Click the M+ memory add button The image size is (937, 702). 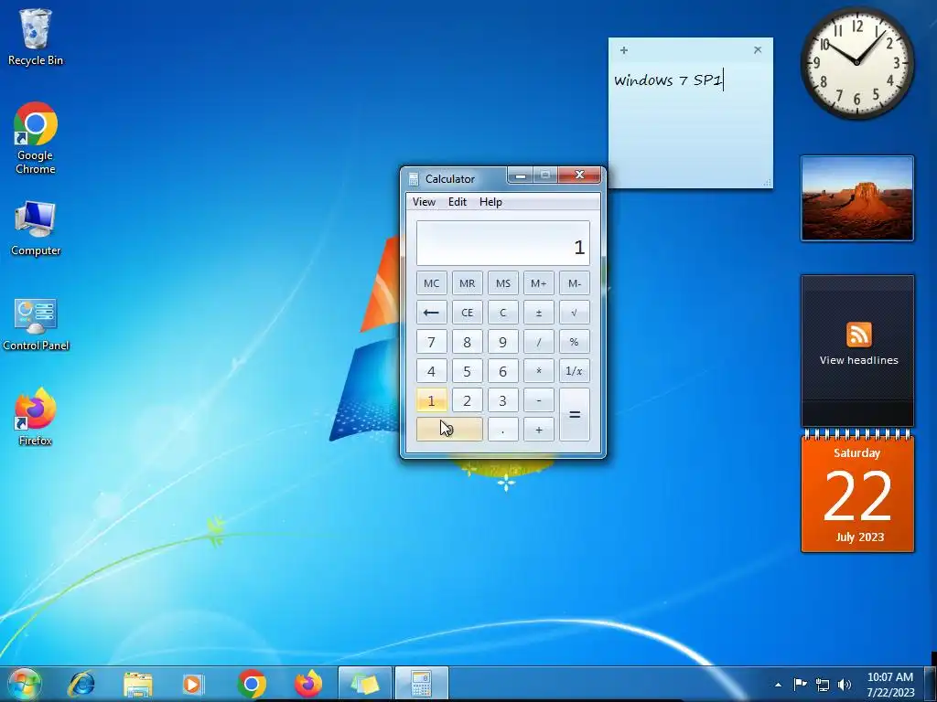[x=538, y=283]
